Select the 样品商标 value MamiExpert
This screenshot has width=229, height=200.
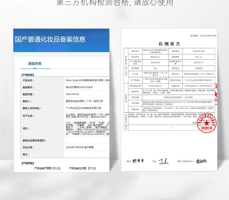[x=155, y=57]
